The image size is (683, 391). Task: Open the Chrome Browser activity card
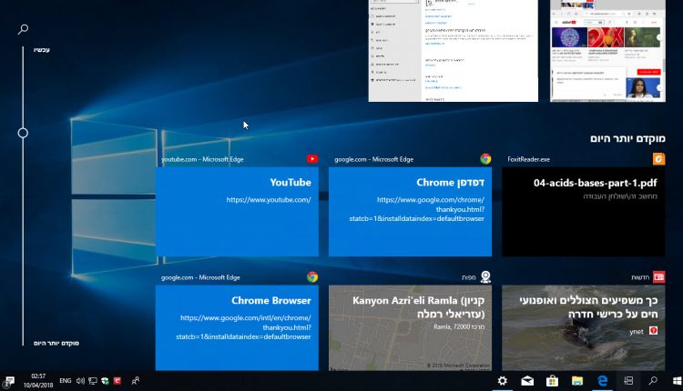[237, 328]
